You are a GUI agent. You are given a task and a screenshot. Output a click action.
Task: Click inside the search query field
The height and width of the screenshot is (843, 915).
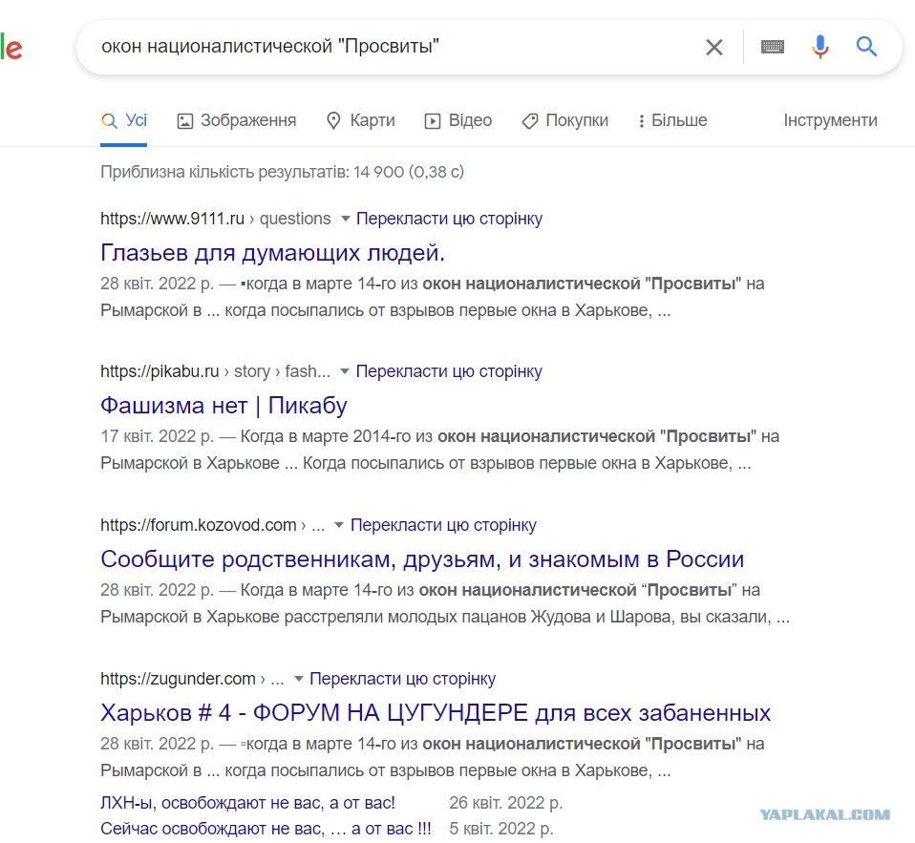tap(396, 47)
